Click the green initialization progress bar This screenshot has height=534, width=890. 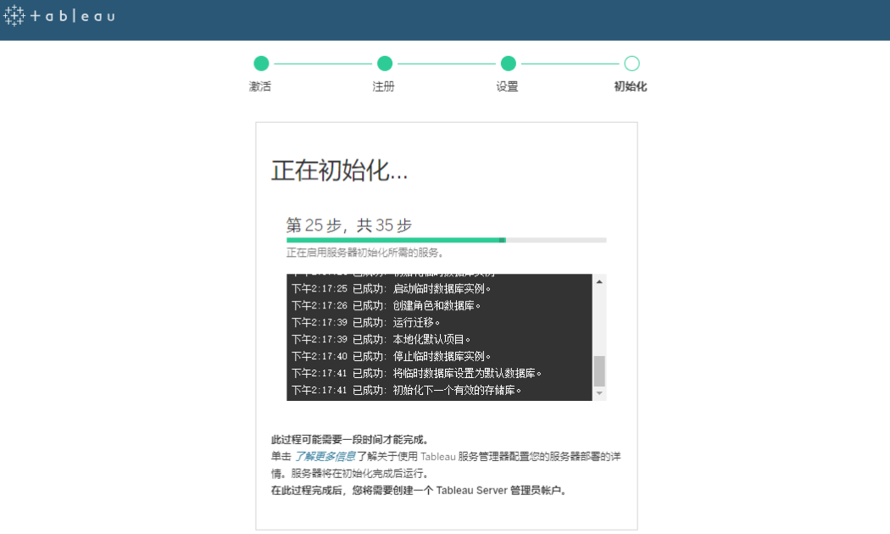[x=396, y=240]
